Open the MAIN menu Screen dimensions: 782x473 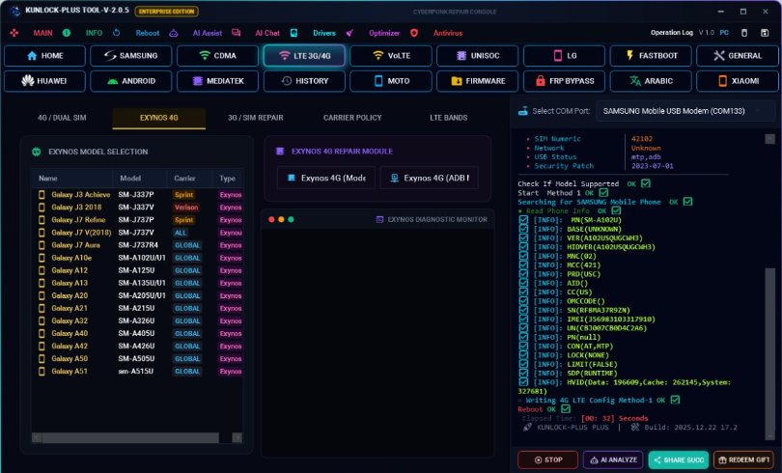tap(42, 33)
